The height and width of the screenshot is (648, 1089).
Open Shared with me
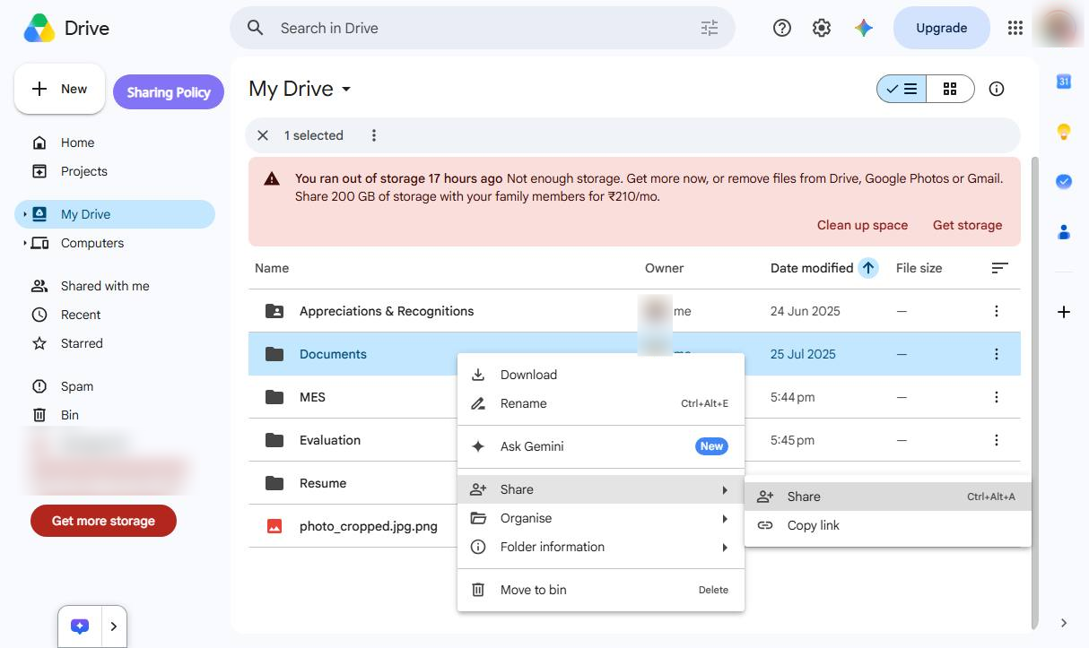[x=115, y=286]
